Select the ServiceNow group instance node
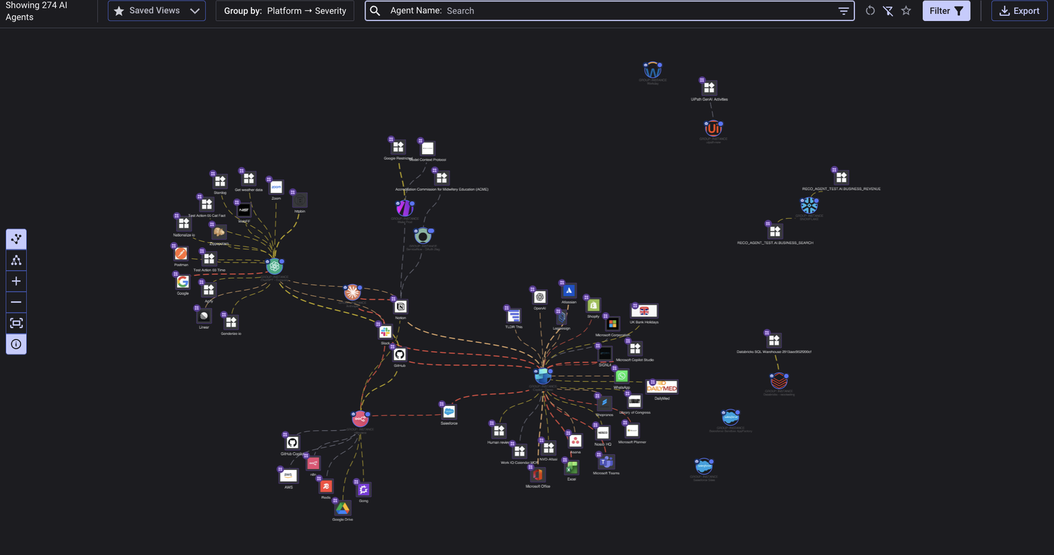The width and height of the screenshot is (1054, 555). 424,235
